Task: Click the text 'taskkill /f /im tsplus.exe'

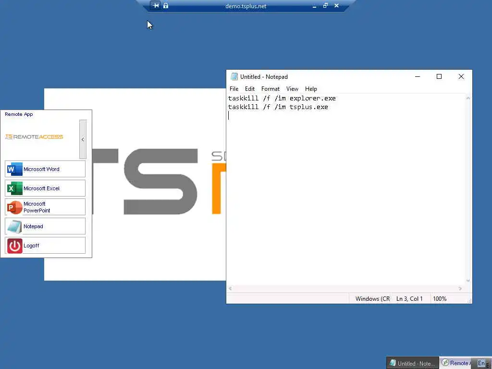Action: point(278,107)
